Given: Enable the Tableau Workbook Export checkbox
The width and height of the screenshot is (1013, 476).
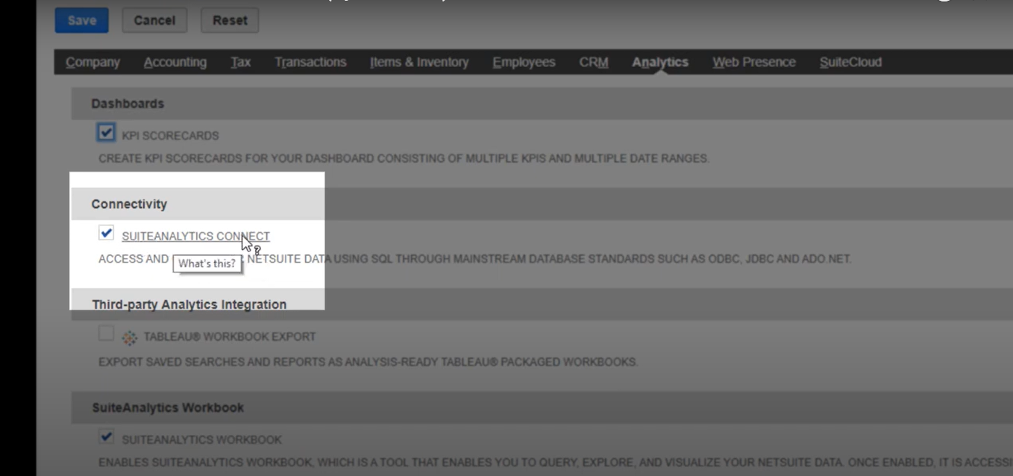Looking at the screenshot, I should tap(106, 333).
